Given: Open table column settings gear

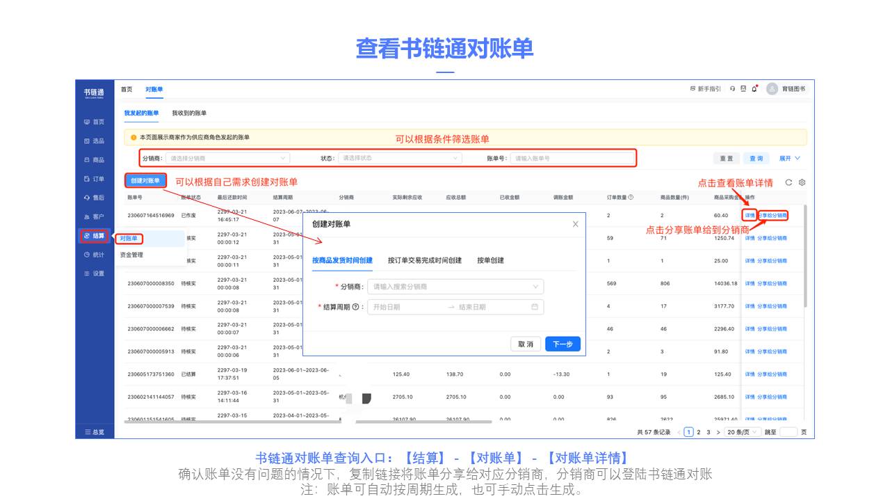Looking at the screenshot, I should 802,182.
